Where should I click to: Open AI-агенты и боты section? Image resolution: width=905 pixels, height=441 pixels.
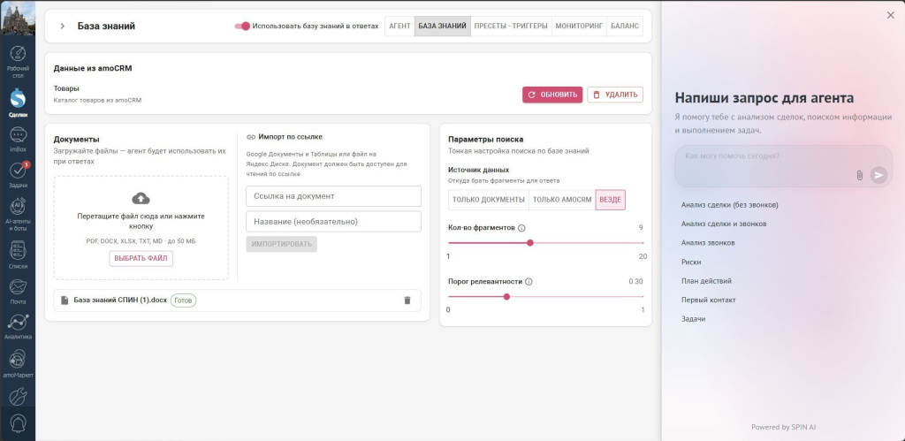[18, 214]
